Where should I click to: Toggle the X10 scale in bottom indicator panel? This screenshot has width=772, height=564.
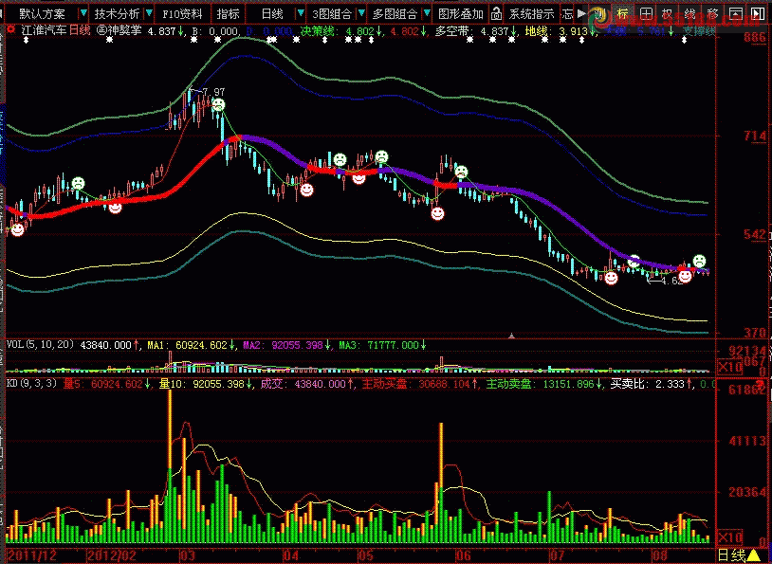pyautogui.click(x=730, y=537)
